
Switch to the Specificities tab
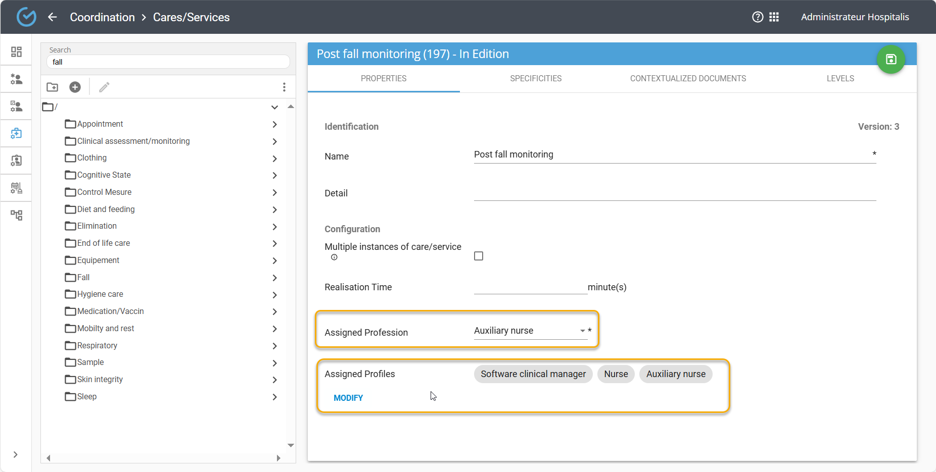coord(536,79)
